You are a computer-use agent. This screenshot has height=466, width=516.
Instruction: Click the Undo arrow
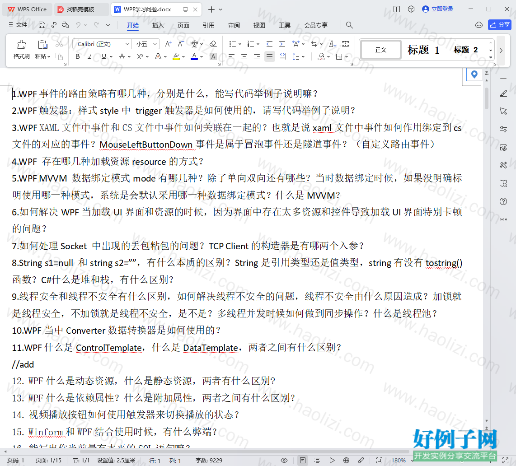[78, 25]
